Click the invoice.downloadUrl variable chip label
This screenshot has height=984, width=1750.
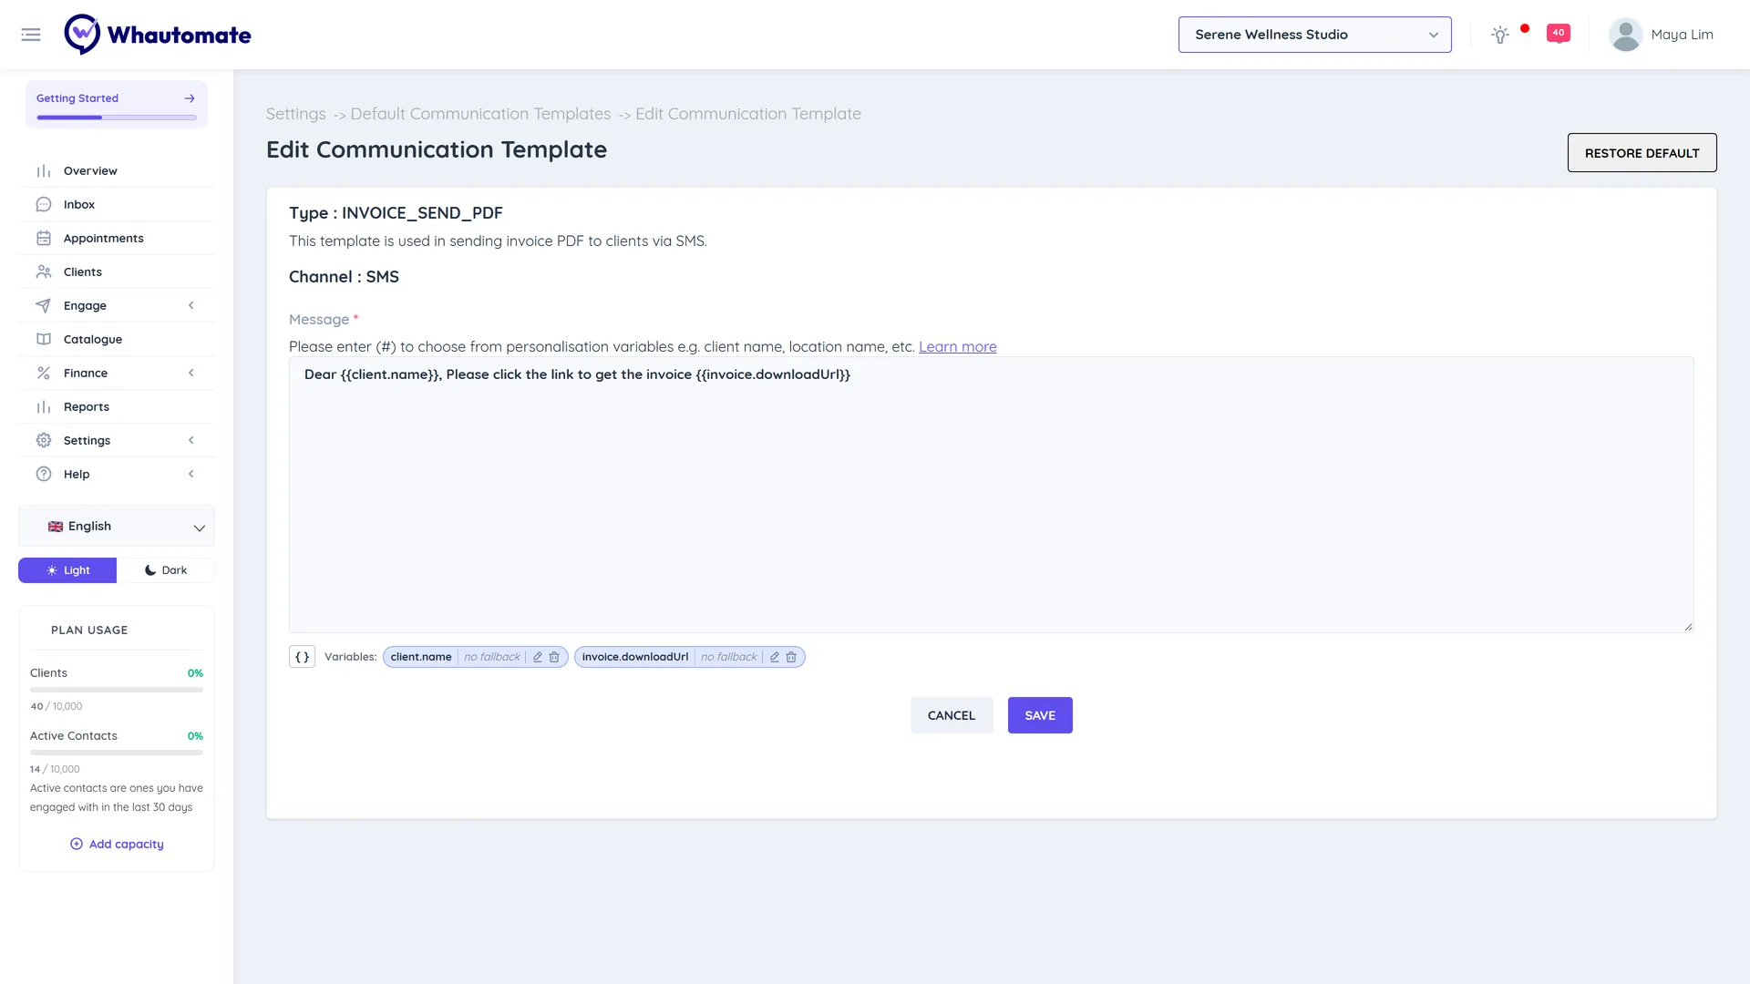coord(635,657)
